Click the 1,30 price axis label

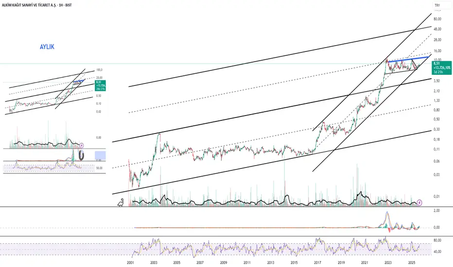[436, 101]
